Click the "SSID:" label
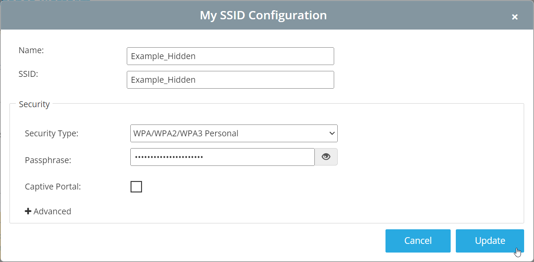Viewport: 534px width, 262px height. (28, 74)
